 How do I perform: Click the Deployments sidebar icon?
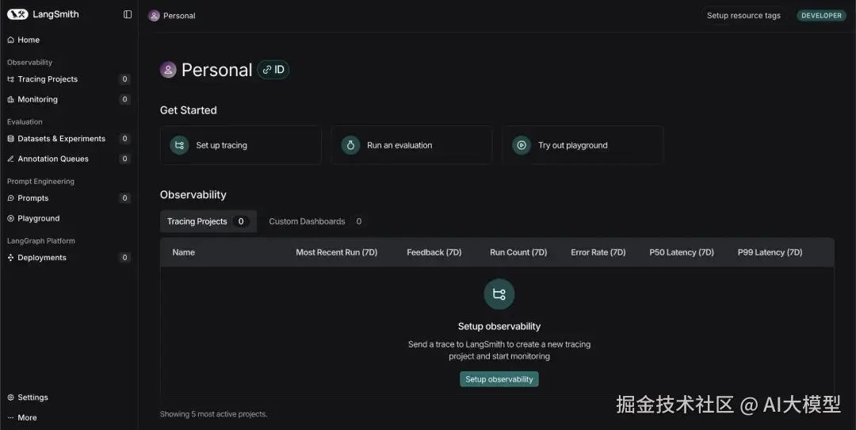[x=10, y=258]
